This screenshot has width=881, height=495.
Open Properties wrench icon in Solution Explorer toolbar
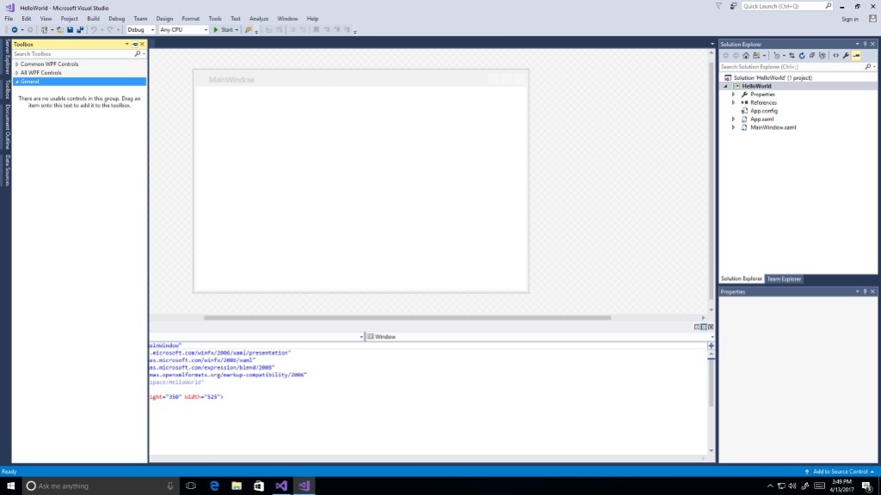coord(846,55)
